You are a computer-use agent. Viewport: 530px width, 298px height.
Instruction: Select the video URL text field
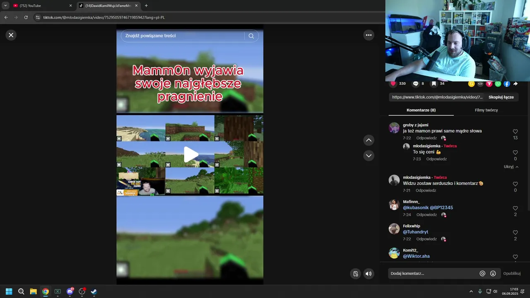pyautogui.click(x=437, y=97)
